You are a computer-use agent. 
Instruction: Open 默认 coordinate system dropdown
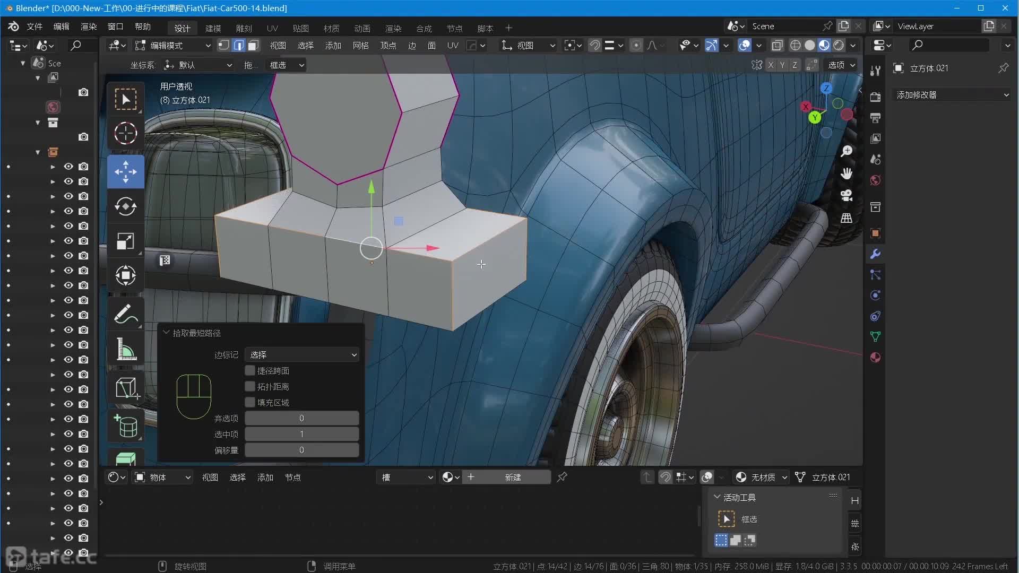point(198,65)
